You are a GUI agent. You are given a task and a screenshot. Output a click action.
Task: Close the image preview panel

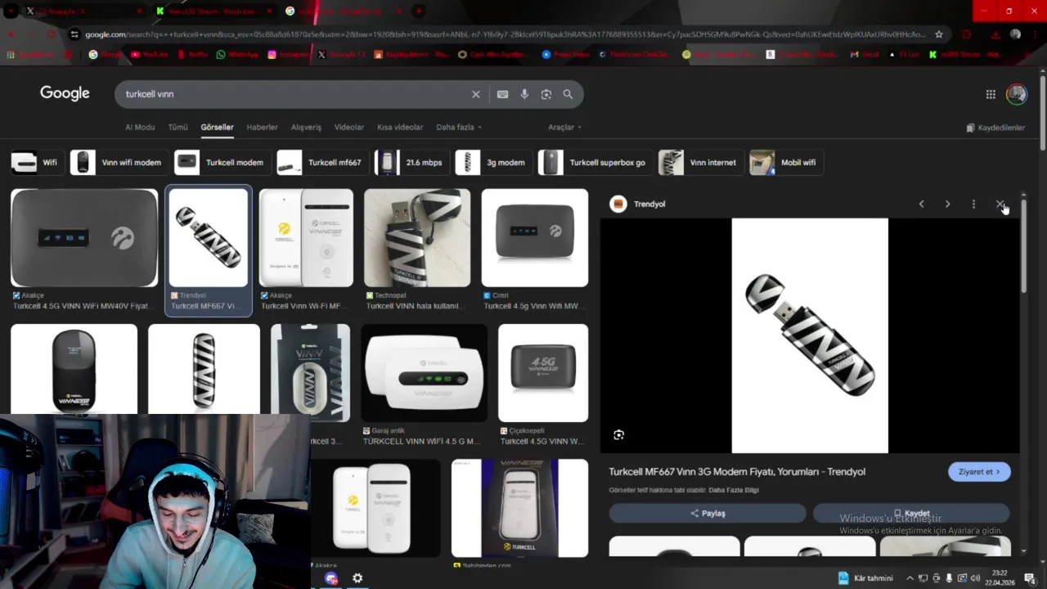1000,204
